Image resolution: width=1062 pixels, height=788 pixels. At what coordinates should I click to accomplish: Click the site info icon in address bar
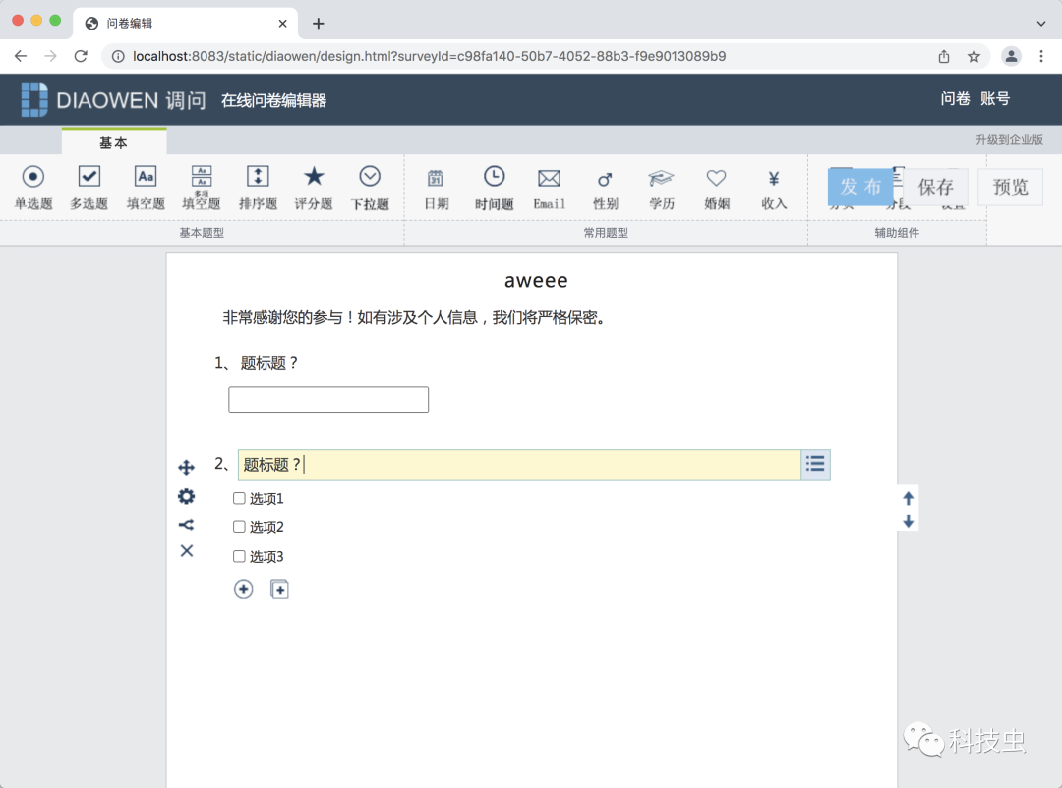118,56
